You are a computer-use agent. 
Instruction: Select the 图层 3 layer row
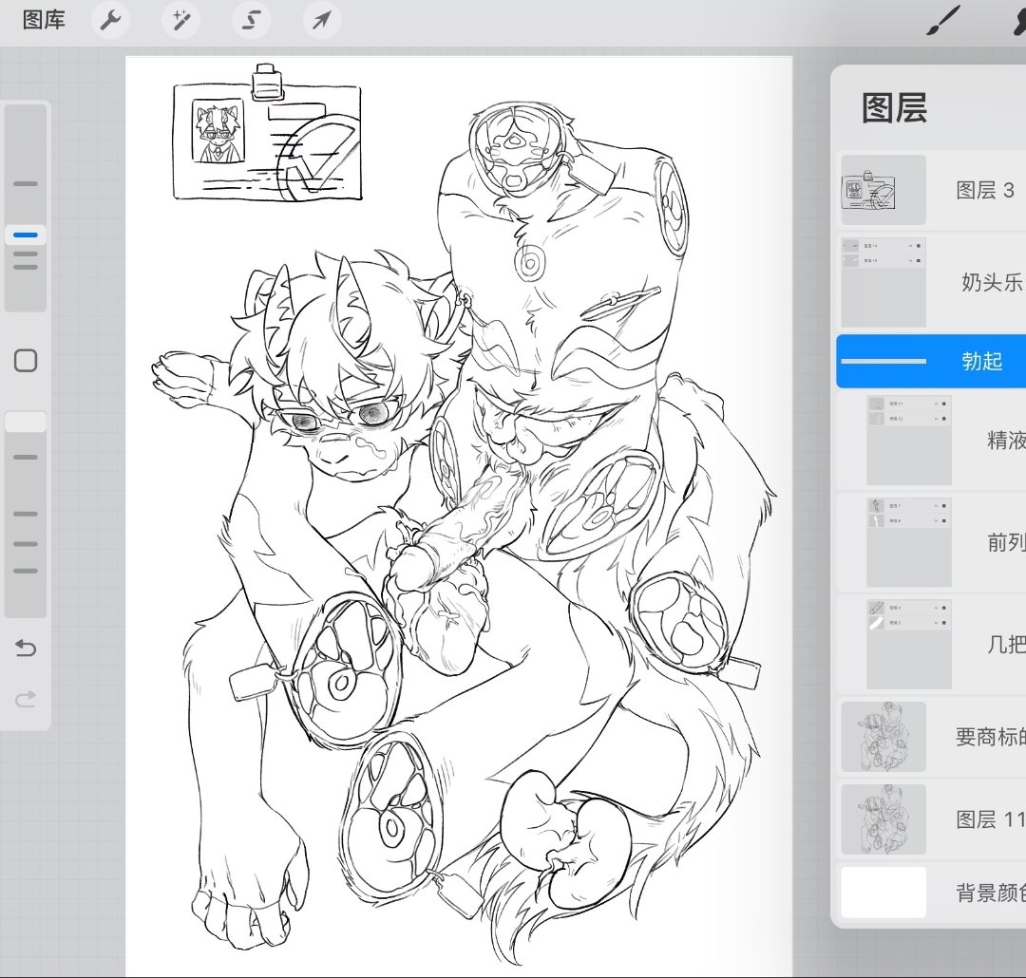tap(932, 190)
